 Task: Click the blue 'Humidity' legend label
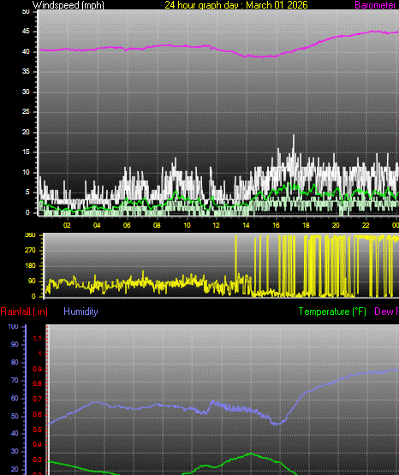point(80,312)
